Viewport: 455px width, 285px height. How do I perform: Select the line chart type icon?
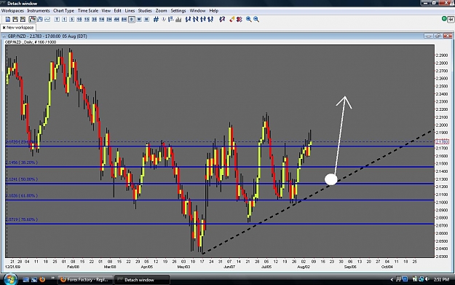47,20
